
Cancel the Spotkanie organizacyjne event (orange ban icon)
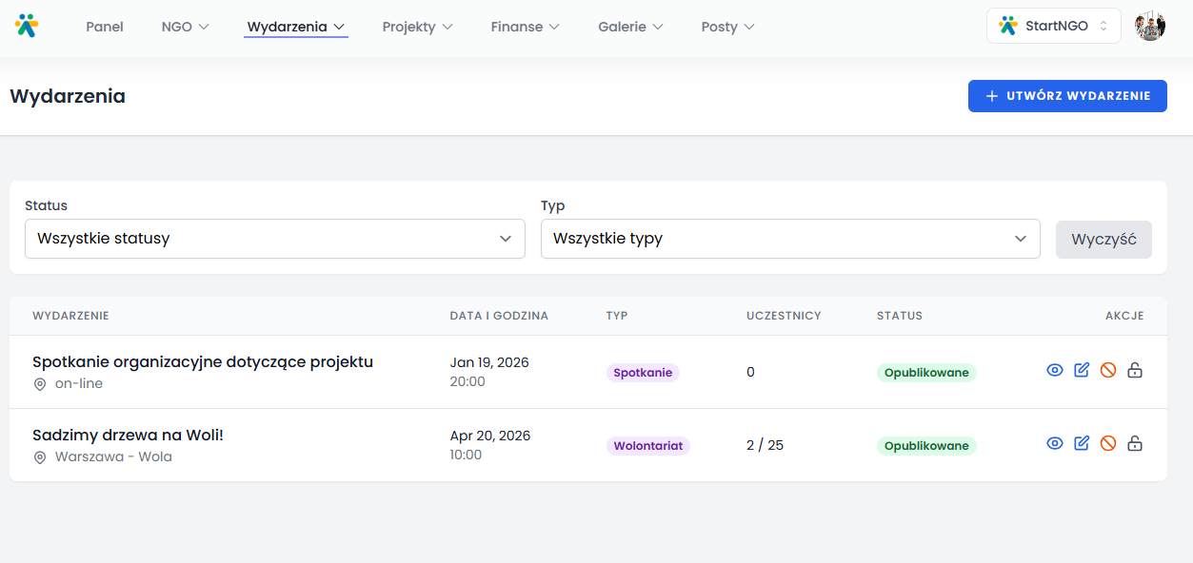click(1108, 371)
